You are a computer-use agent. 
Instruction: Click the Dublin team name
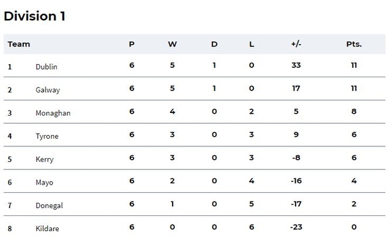(47, 67)
